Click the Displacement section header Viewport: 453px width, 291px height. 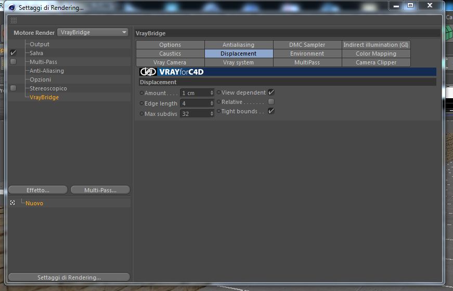288,82
